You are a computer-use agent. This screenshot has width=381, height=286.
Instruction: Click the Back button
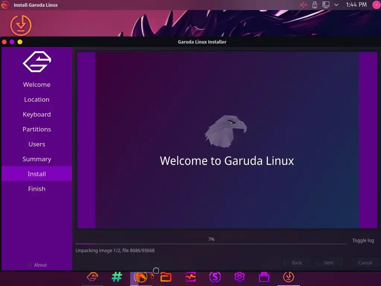pos(297,263)
